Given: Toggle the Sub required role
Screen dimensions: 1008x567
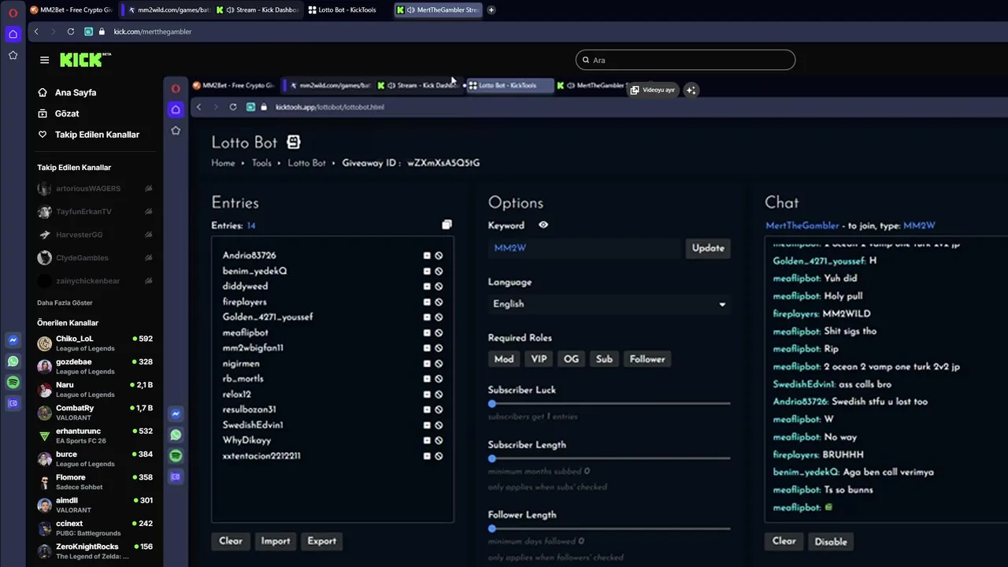Looking at the screenshot, I should click(604, 359).
